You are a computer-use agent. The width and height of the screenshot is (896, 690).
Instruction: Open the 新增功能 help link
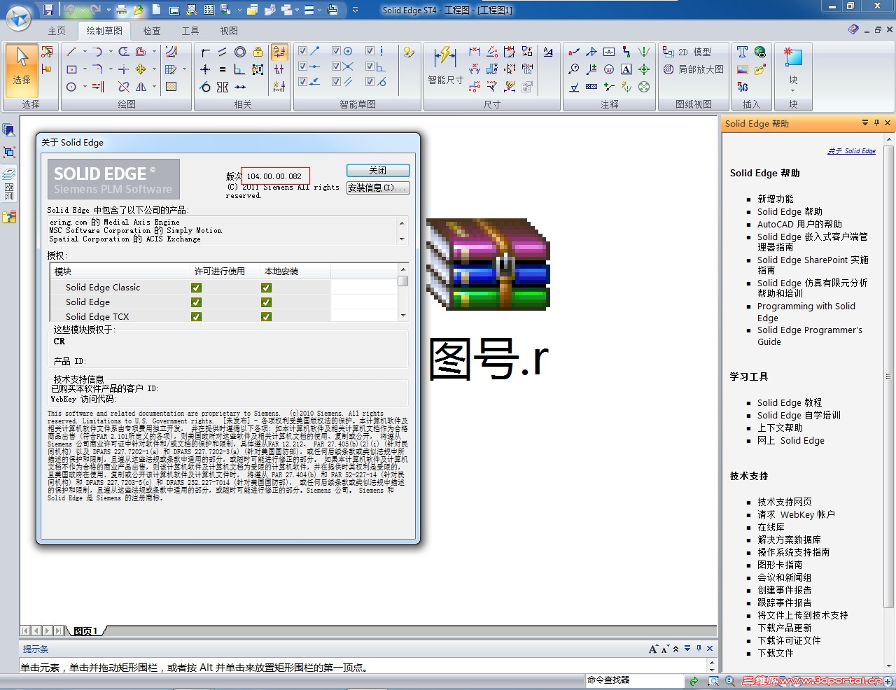[x=776, y=199]
